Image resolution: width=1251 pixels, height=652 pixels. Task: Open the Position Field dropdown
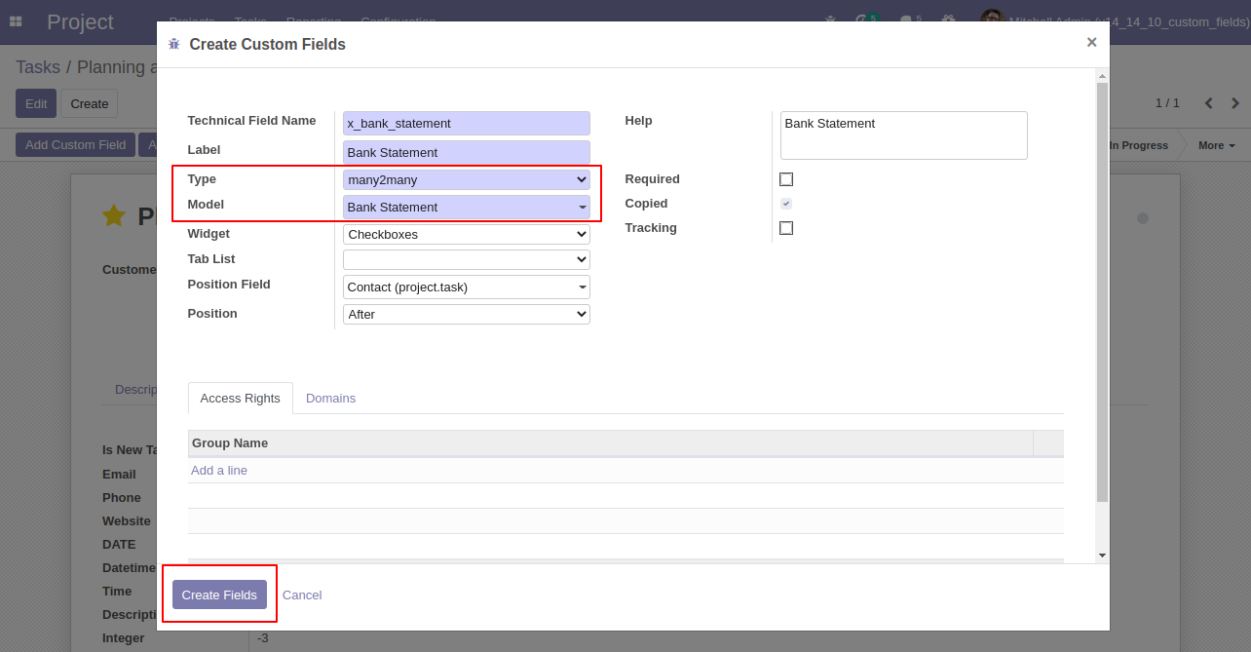467,287
